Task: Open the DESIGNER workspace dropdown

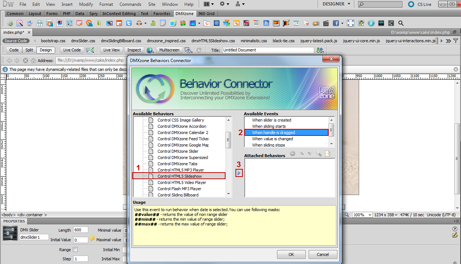Action: 336,4
